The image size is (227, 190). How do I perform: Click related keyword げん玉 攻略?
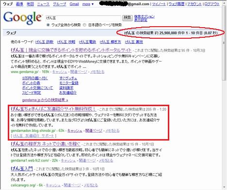(66, 42)
